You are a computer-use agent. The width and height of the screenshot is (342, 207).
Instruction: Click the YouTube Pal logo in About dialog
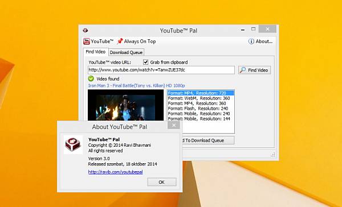point(74,145)
